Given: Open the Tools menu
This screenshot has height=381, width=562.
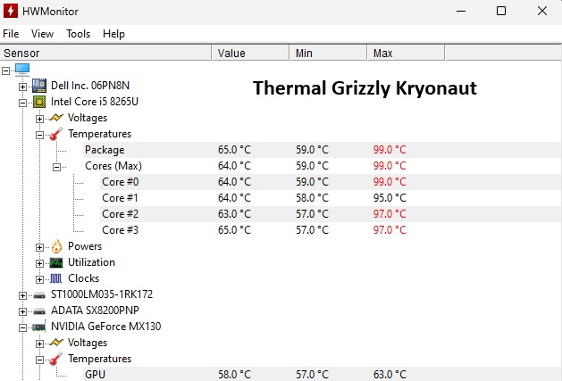Looking at the screenshot, I should coord(78,34).
